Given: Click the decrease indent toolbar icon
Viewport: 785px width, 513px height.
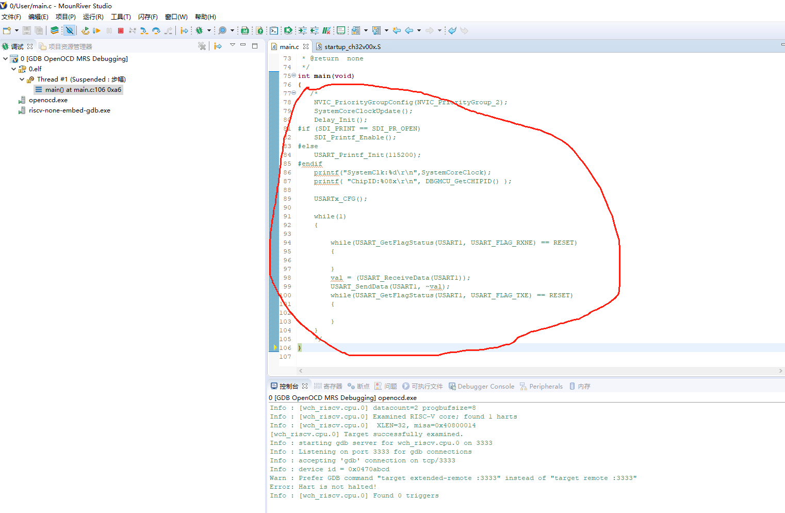Looking at the screenshot, I should click(315, 30).
